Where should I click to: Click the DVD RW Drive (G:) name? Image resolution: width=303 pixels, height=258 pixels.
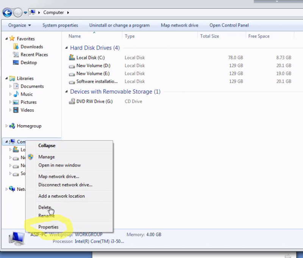(x=94, y=101)
